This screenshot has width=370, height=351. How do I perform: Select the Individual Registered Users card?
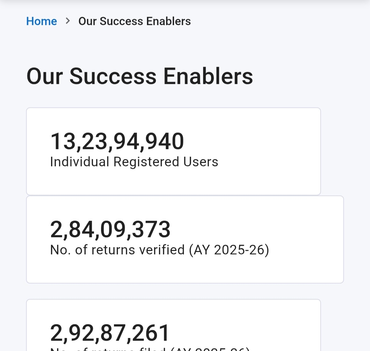point(173,151)
